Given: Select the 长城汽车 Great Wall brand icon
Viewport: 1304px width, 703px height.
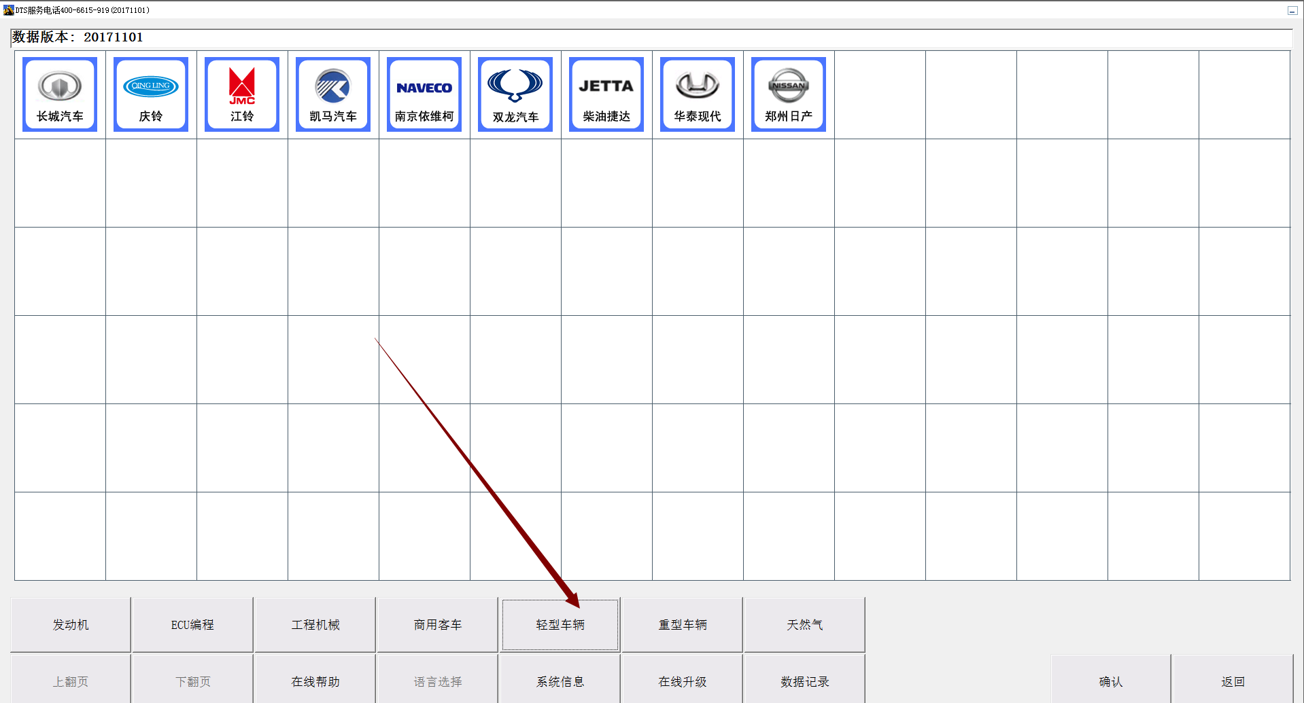Looking at the screenshot, I should [60, 94].
